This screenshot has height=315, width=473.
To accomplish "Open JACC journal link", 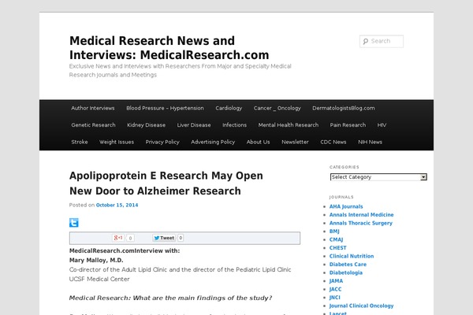I will pyautogui.click(x=336, y=289).
